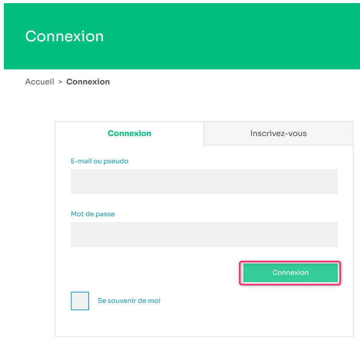Click the word 'Accueil' before the separator
Image resolution: width=360 pixels, height=338 pixels.
pyautogui.click(x=40, y=82)
